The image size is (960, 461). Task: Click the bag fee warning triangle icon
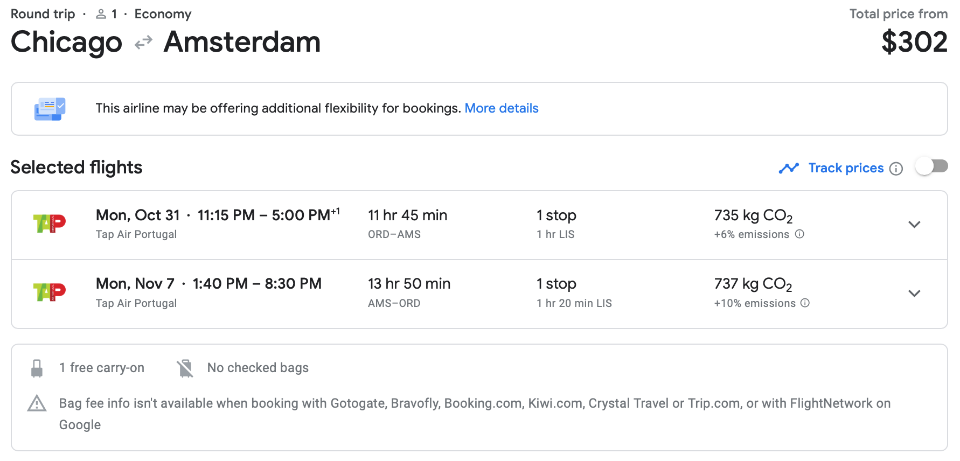(x=37, y=403)
